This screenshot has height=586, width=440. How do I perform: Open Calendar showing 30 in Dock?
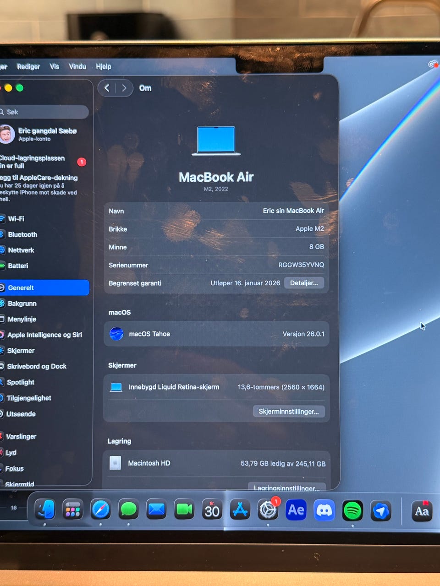[212, 510]
